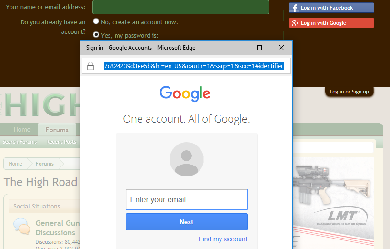Click the Facebook logo icon in the login button
The height and width of the screenshot is (249, 390).
[294, 8]
